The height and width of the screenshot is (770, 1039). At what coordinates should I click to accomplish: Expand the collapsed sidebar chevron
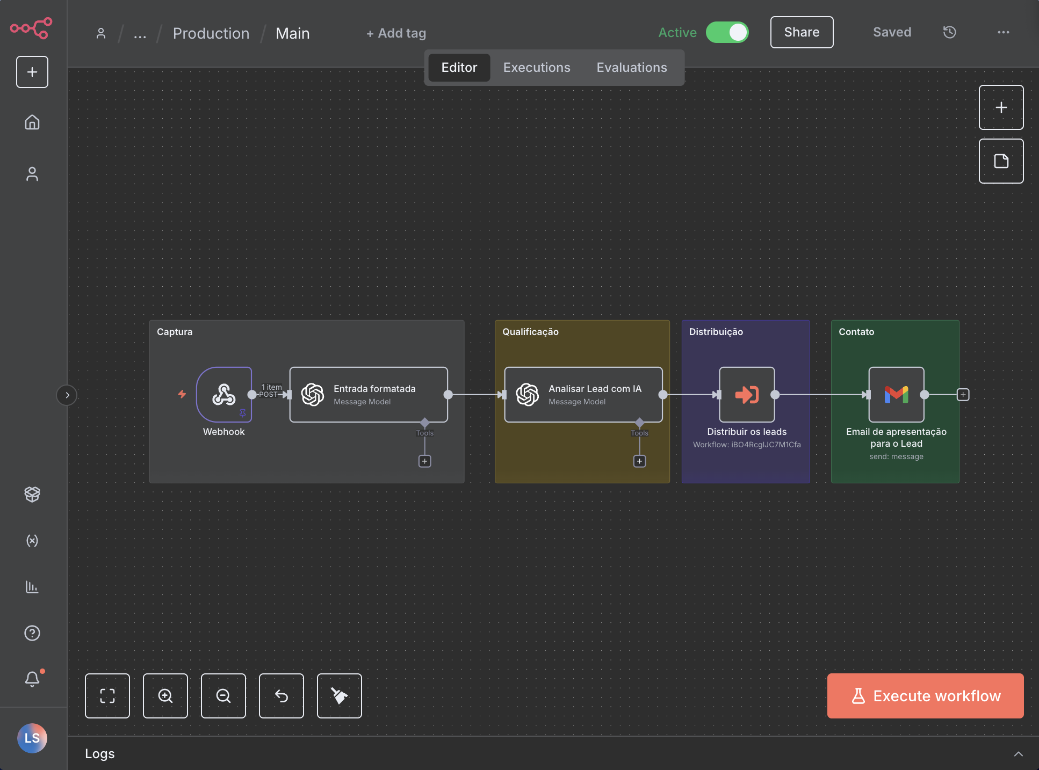click(67, 395)
